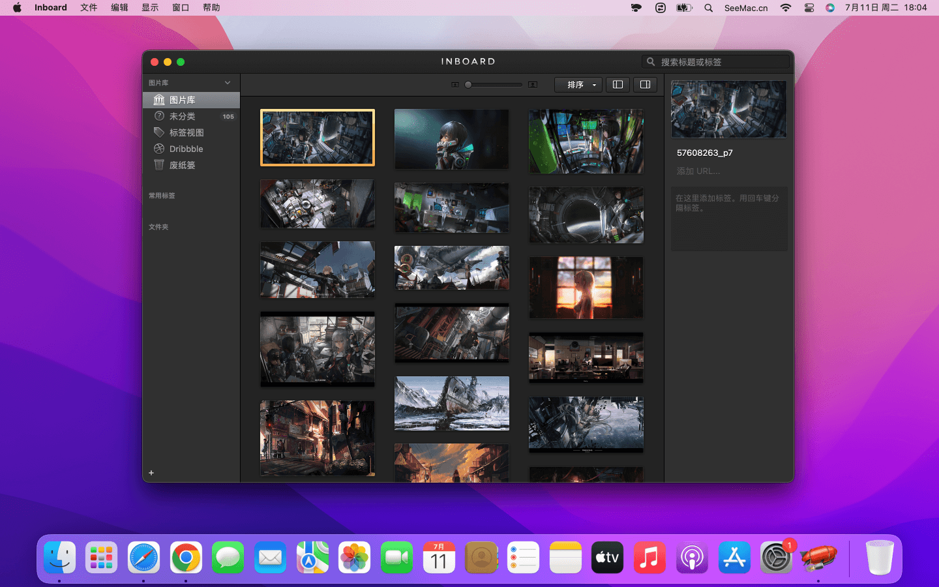The height and width of the screenshot is (587, 939).
Task: Collapse the 图片库 section chevron
Action: click(x=228, y=83)
